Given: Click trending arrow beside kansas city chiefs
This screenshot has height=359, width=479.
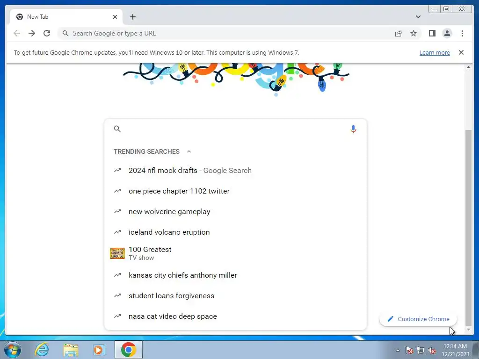Looking at the screenshot, I should click(117, 275).
